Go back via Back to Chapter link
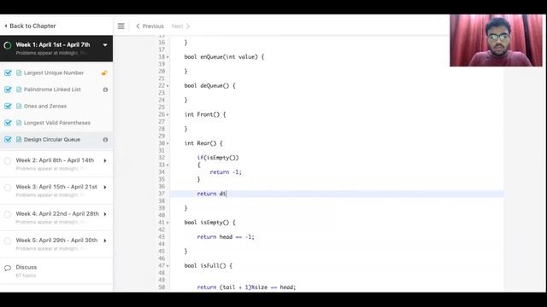 click(30, 26)
